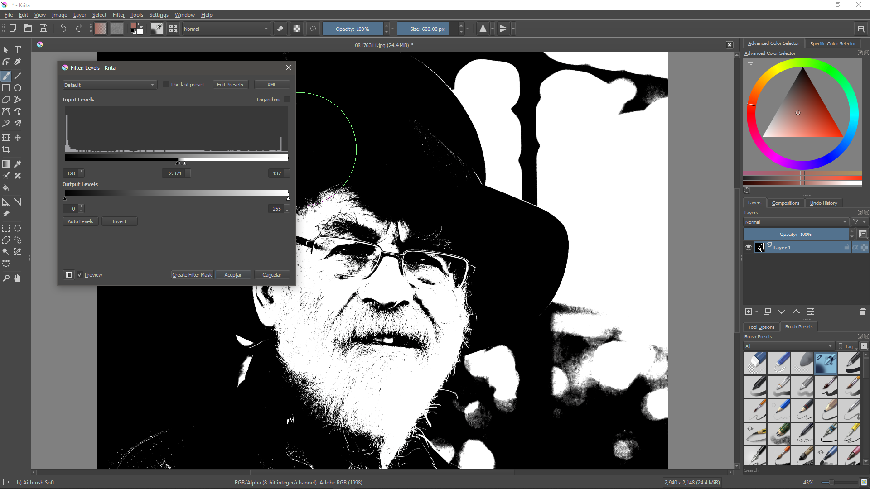
Task: Open the Filter menu
Action: (x=118, y=15)
